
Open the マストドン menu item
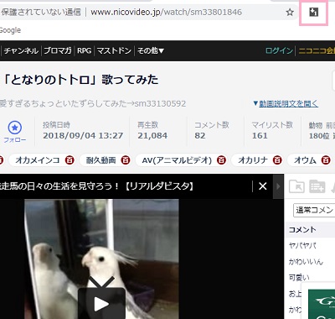coord(114,50)
